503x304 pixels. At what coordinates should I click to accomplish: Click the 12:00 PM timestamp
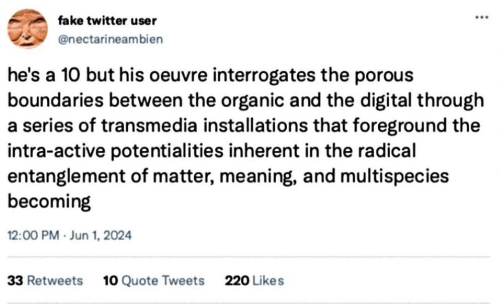[x=33, y=236]
